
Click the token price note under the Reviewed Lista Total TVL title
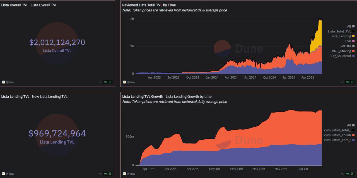175,10
